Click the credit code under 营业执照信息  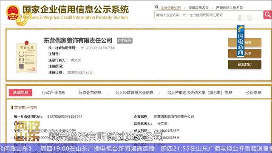64,116
